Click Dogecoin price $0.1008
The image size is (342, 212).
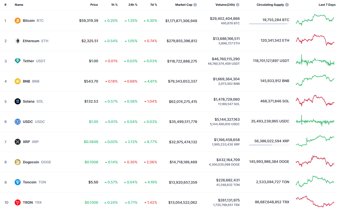coord(91,162)
